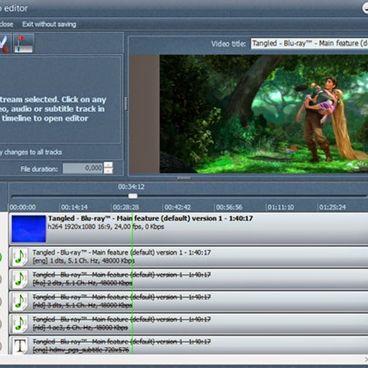Select the struck-through [fra] 2 dts audio track
The image size is (368, 368).
[x=189, y=279]
